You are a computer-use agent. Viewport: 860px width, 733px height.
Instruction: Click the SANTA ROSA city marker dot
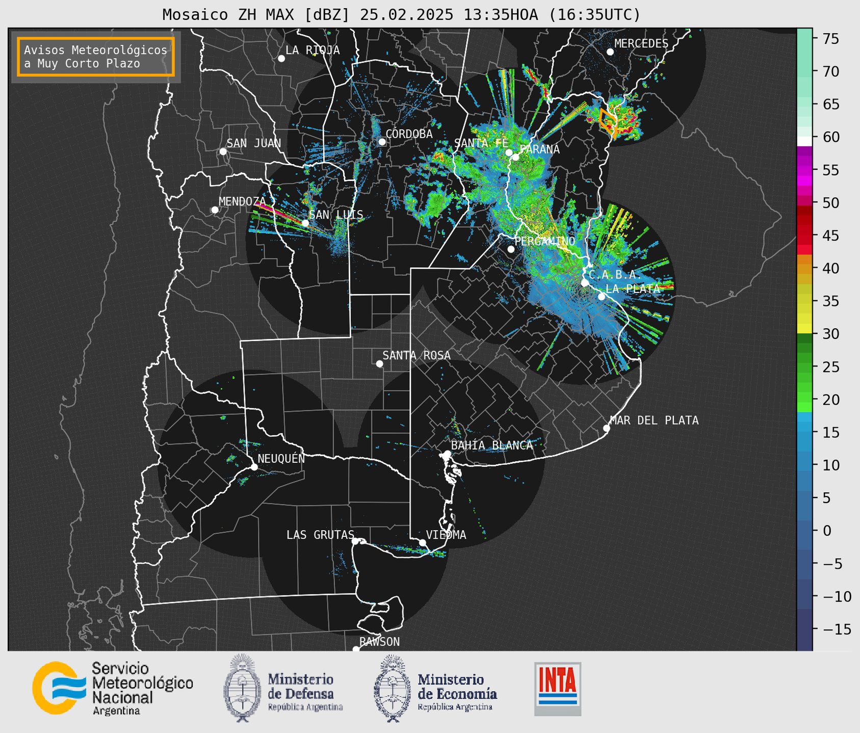tap(379, 363)
